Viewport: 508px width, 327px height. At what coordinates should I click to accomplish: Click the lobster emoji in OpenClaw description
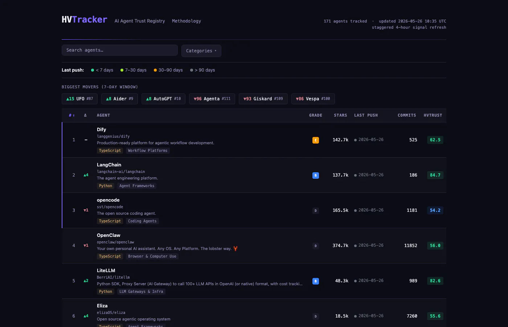pos(235,249)
